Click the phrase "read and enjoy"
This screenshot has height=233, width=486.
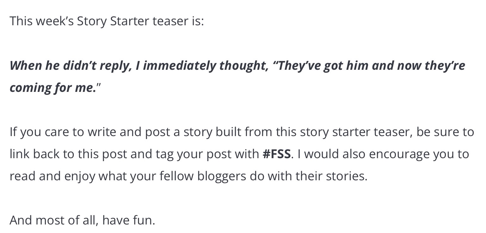[52, 176]
